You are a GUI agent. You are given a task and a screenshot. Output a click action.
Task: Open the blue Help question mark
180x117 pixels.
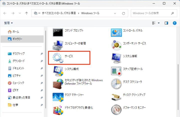pos(174,23)
